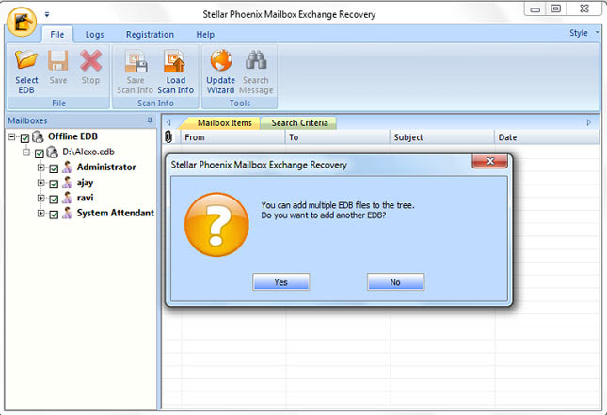Maximize the main application window

[555, 8]
